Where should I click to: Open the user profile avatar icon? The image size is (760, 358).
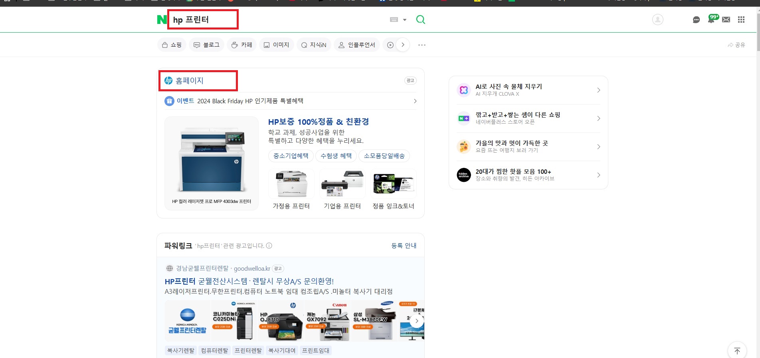pyautogui.click(x=658, y=20)
